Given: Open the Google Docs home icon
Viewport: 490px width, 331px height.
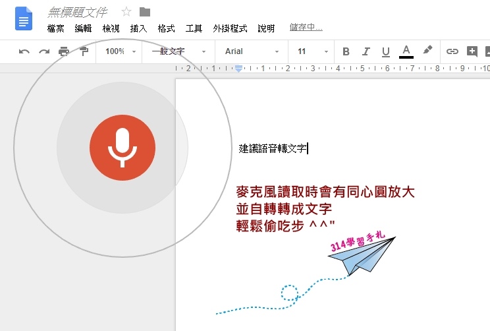Looking at the screenshot, I should 24,18.
